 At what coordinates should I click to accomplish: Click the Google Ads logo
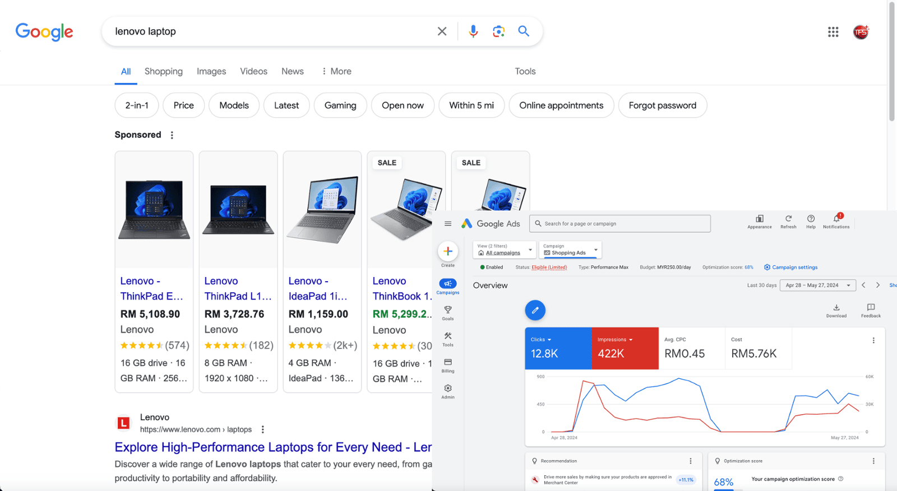tap(491, 223)
